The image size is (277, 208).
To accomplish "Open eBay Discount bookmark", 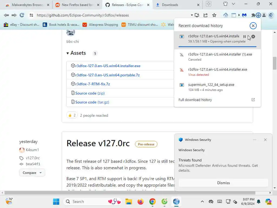I will point(21,25).
